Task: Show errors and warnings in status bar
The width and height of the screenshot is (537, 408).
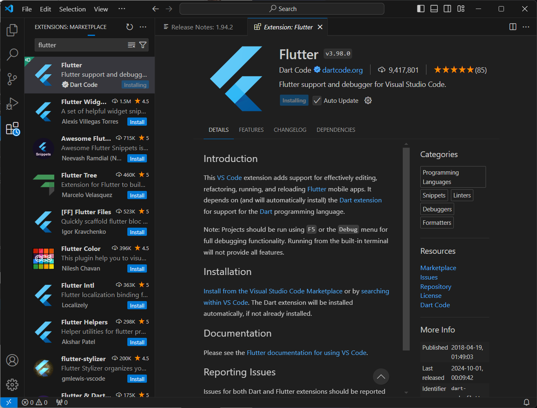Action: [x=35, y=402]
